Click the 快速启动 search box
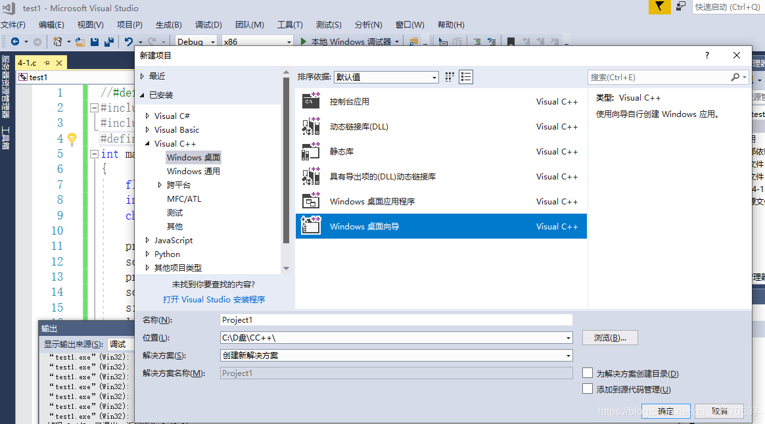 click(728, 7)
